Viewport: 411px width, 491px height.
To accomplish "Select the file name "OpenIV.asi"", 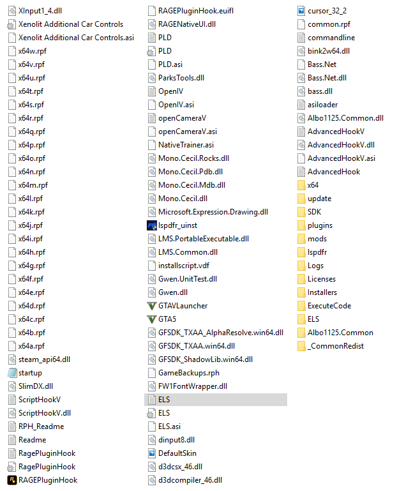I will pyautogui.click(x=176, y=105).
